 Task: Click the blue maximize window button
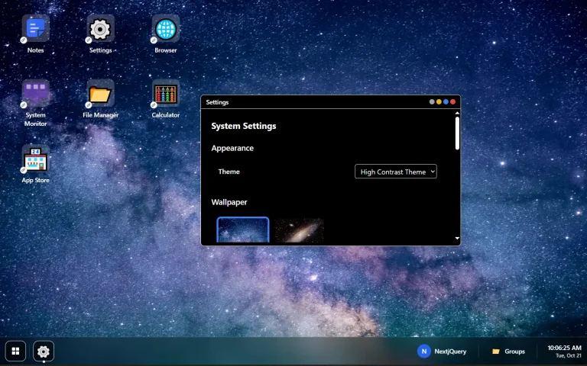coord(446,101)
